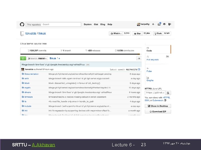The height and width of the screenshot is (150, 201).
Task: Open include directory
Action: coord(28,106)
